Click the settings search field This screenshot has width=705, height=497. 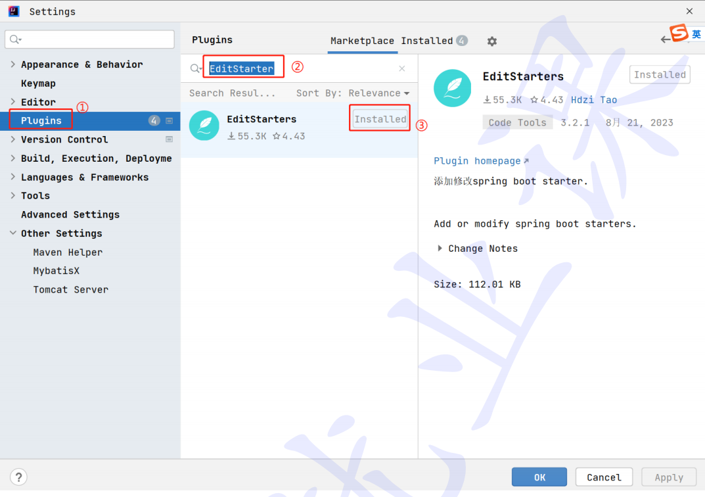pyautogui.click(x=90, y=39)
